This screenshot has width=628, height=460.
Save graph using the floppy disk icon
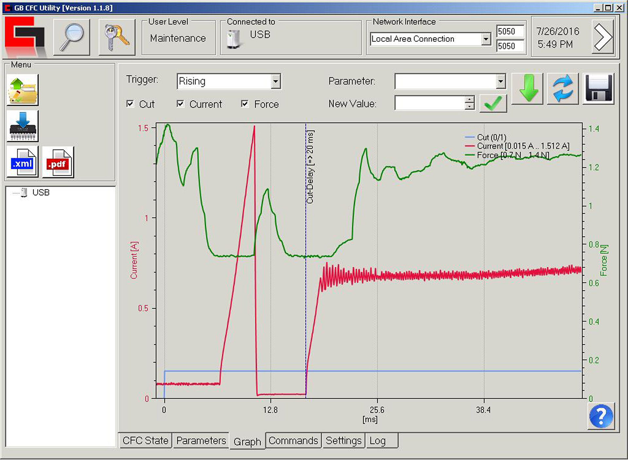[x=598, y=89]
